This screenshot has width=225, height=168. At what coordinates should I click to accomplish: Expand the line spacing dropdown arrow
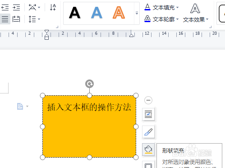[x=39, y=19]
